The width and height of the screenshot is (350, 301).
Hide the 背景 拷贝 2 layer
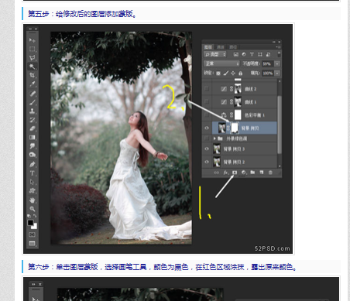[207, 162]
